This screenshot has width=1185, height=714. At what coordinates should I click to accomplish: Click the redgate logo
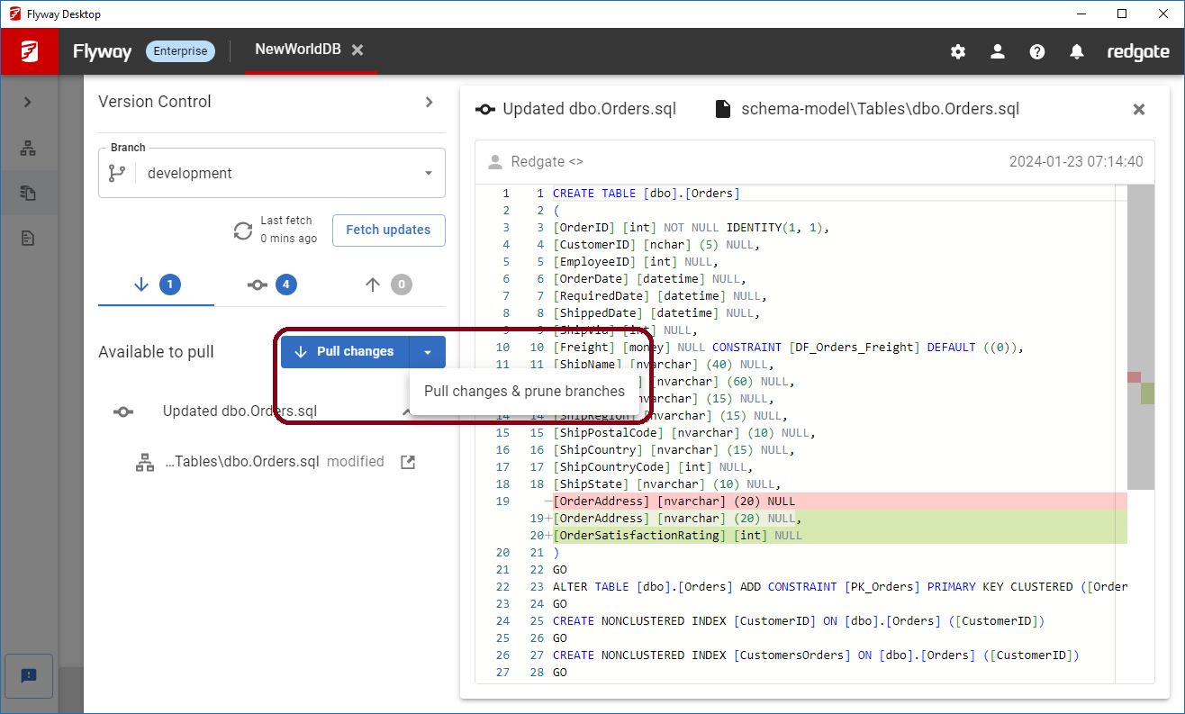tap(1137, 51)
